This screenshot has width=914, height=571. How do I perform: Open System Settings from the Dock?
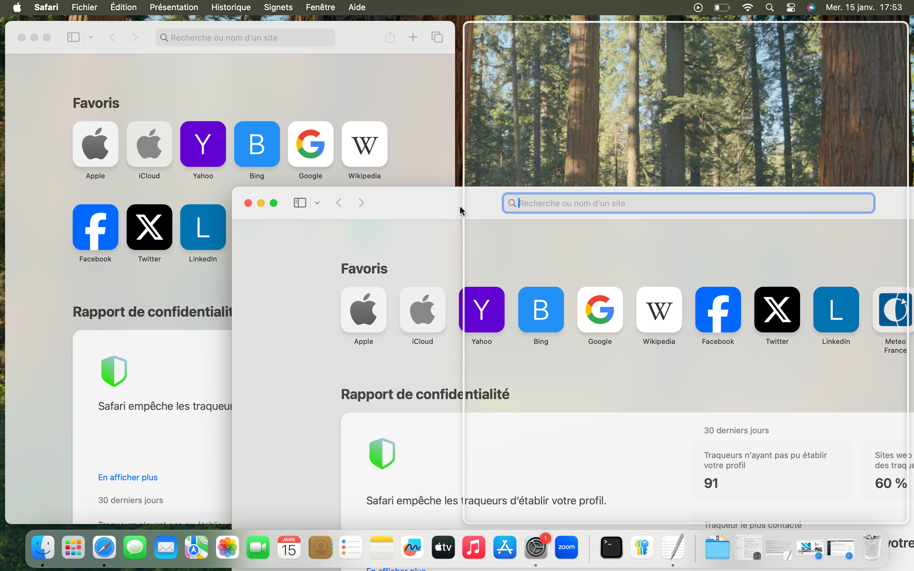click(x=536, y=547)
